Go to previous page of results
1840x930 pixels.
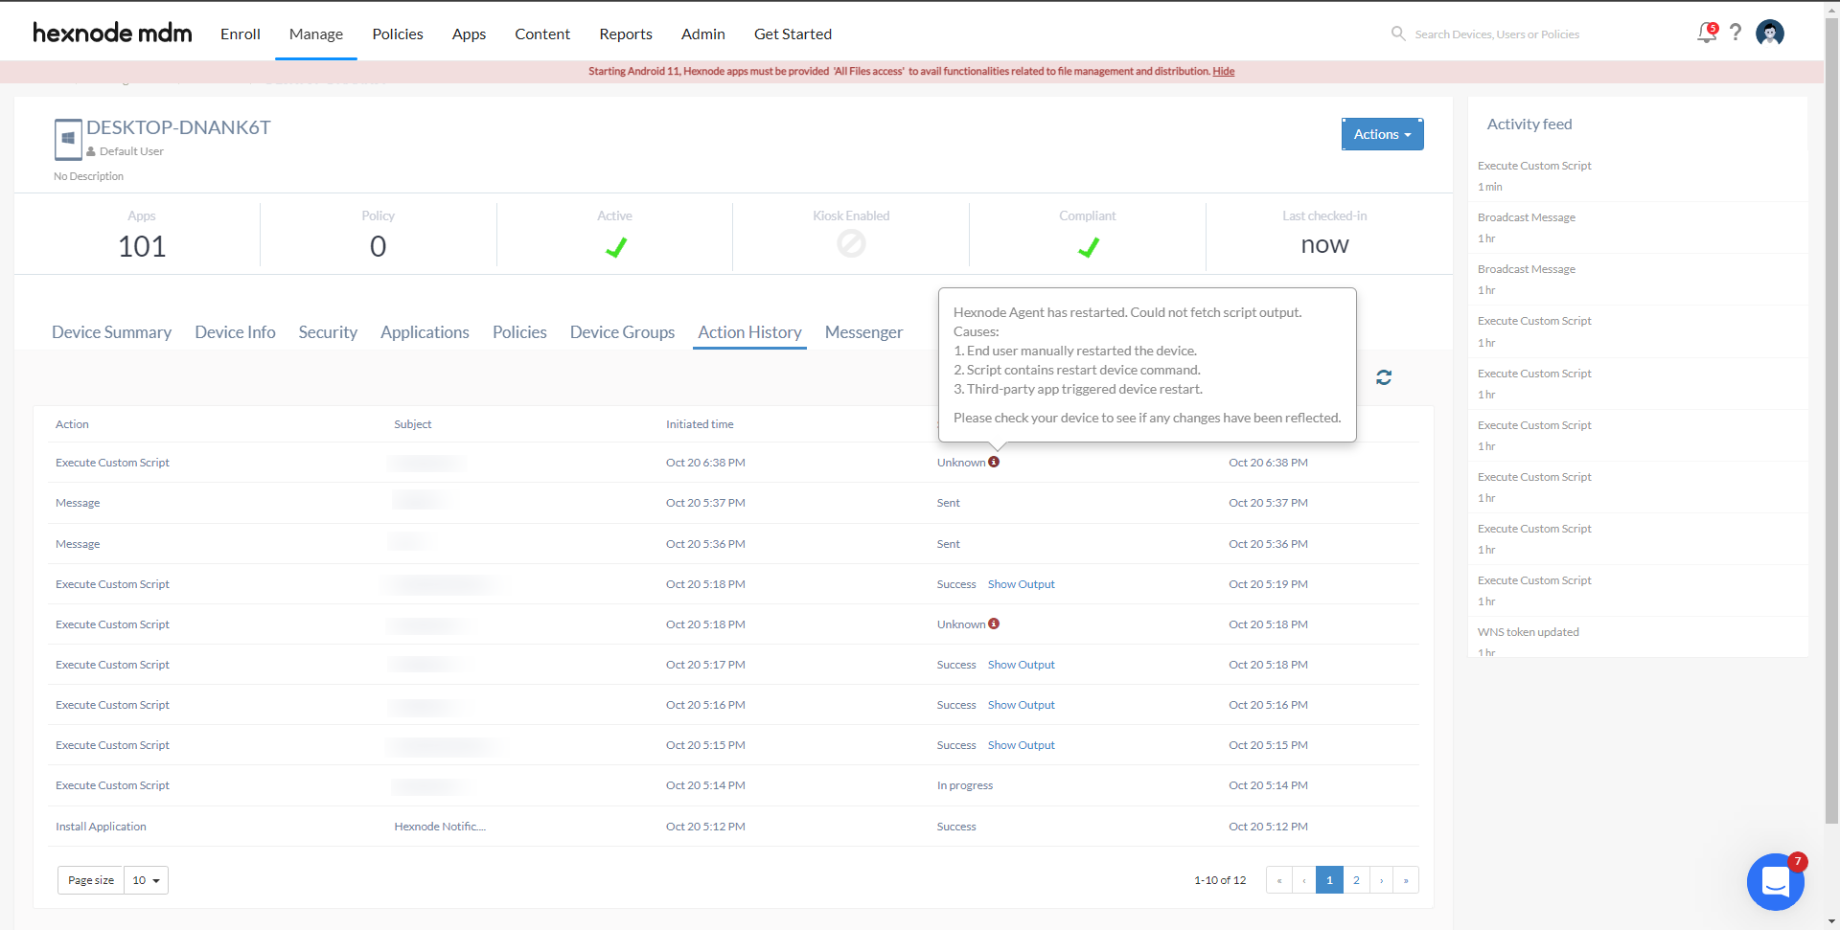1304,880
